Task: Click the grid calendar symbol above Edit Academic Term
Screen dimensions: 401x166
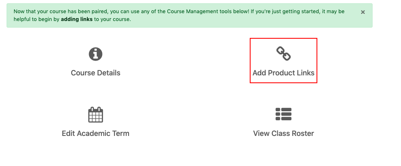Action: coord(95,115)
